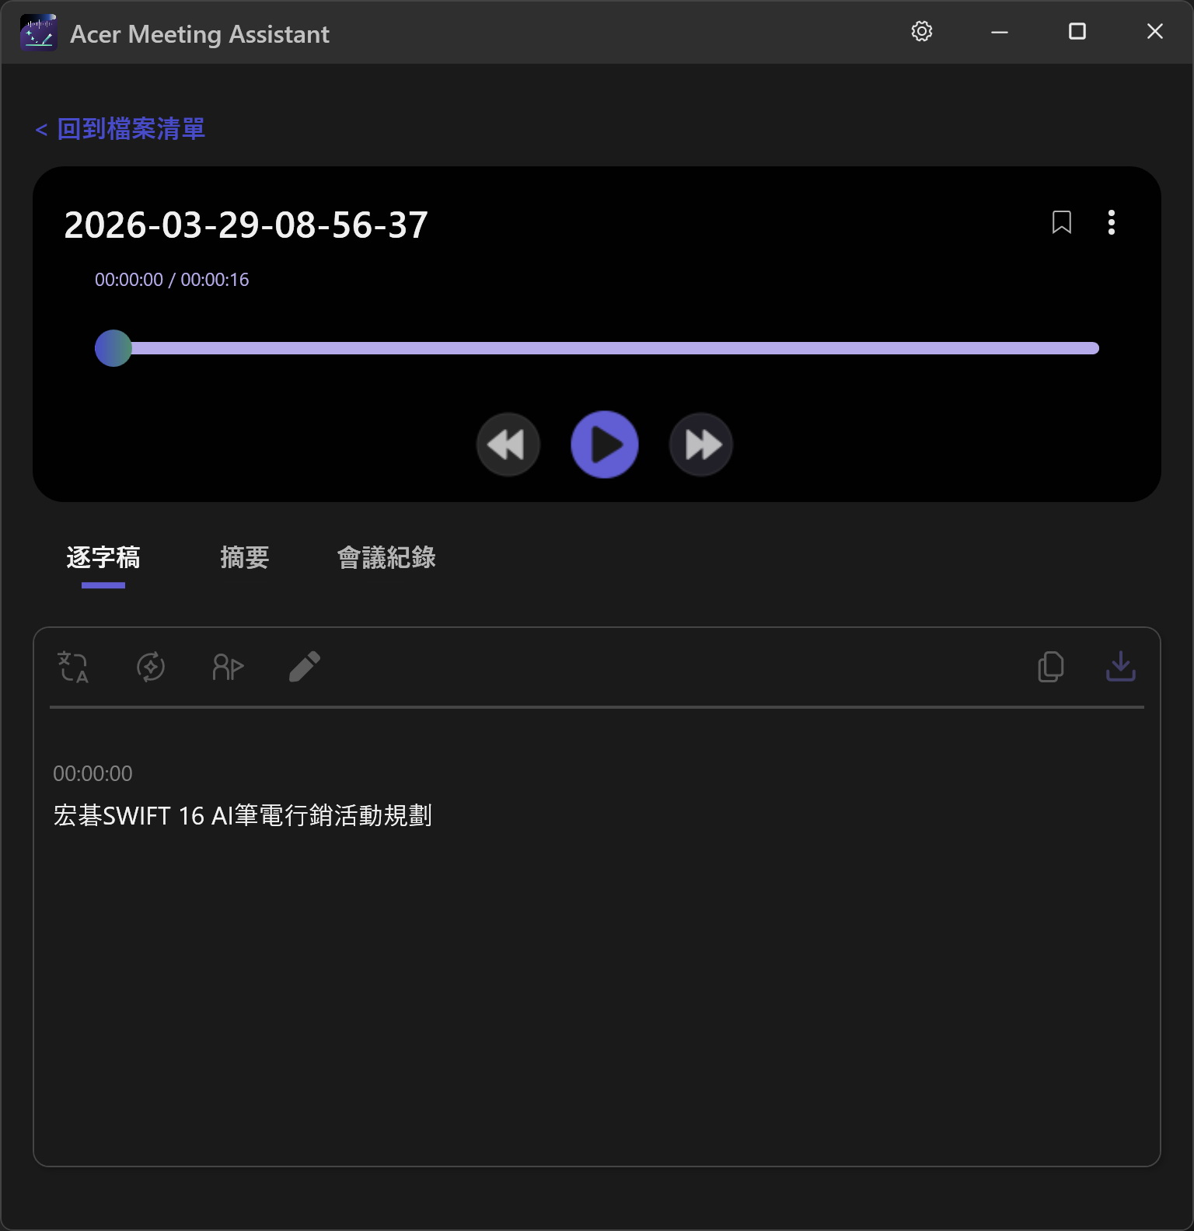Viewport: 1194px width, 1231px height.
Task: Open the three-dot more options menu
Action: coord(1111,222)
